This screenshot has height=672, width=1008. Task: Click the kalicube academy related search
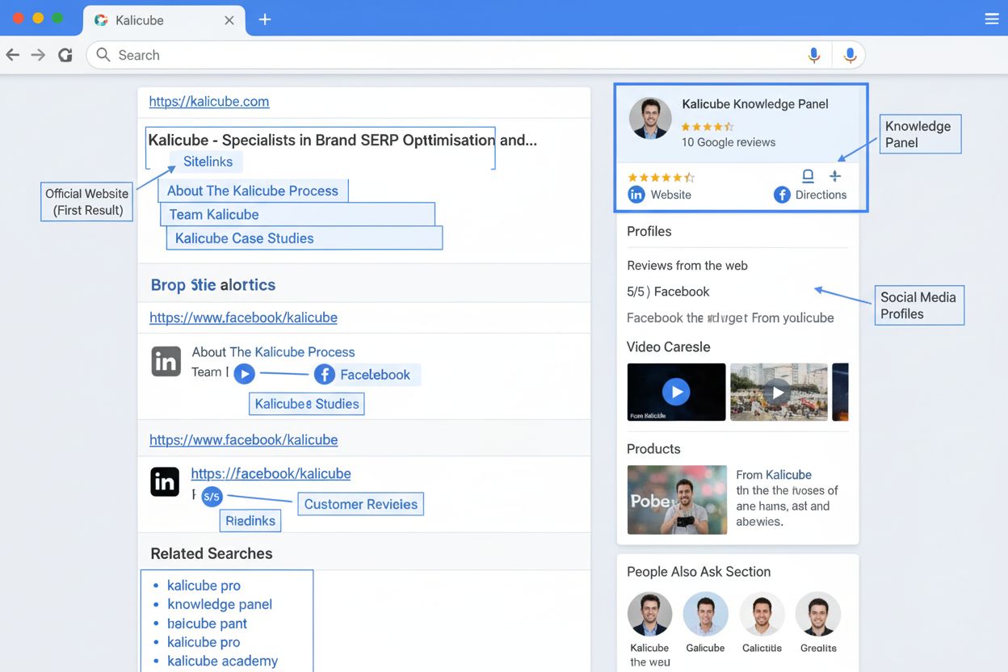pyautogui.click(x=221, y=661)
